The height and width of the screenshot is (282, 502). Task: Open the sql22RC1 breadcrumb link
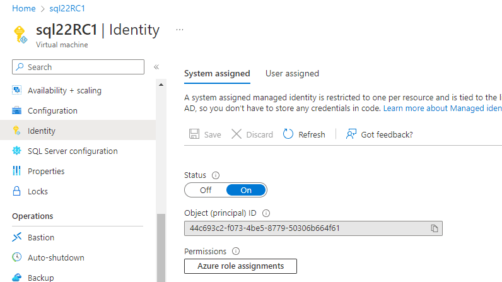click(x=67, y=8)
